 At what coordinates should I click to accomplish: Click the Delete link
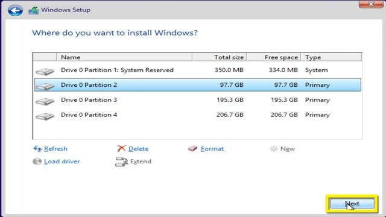coord(138,149)
